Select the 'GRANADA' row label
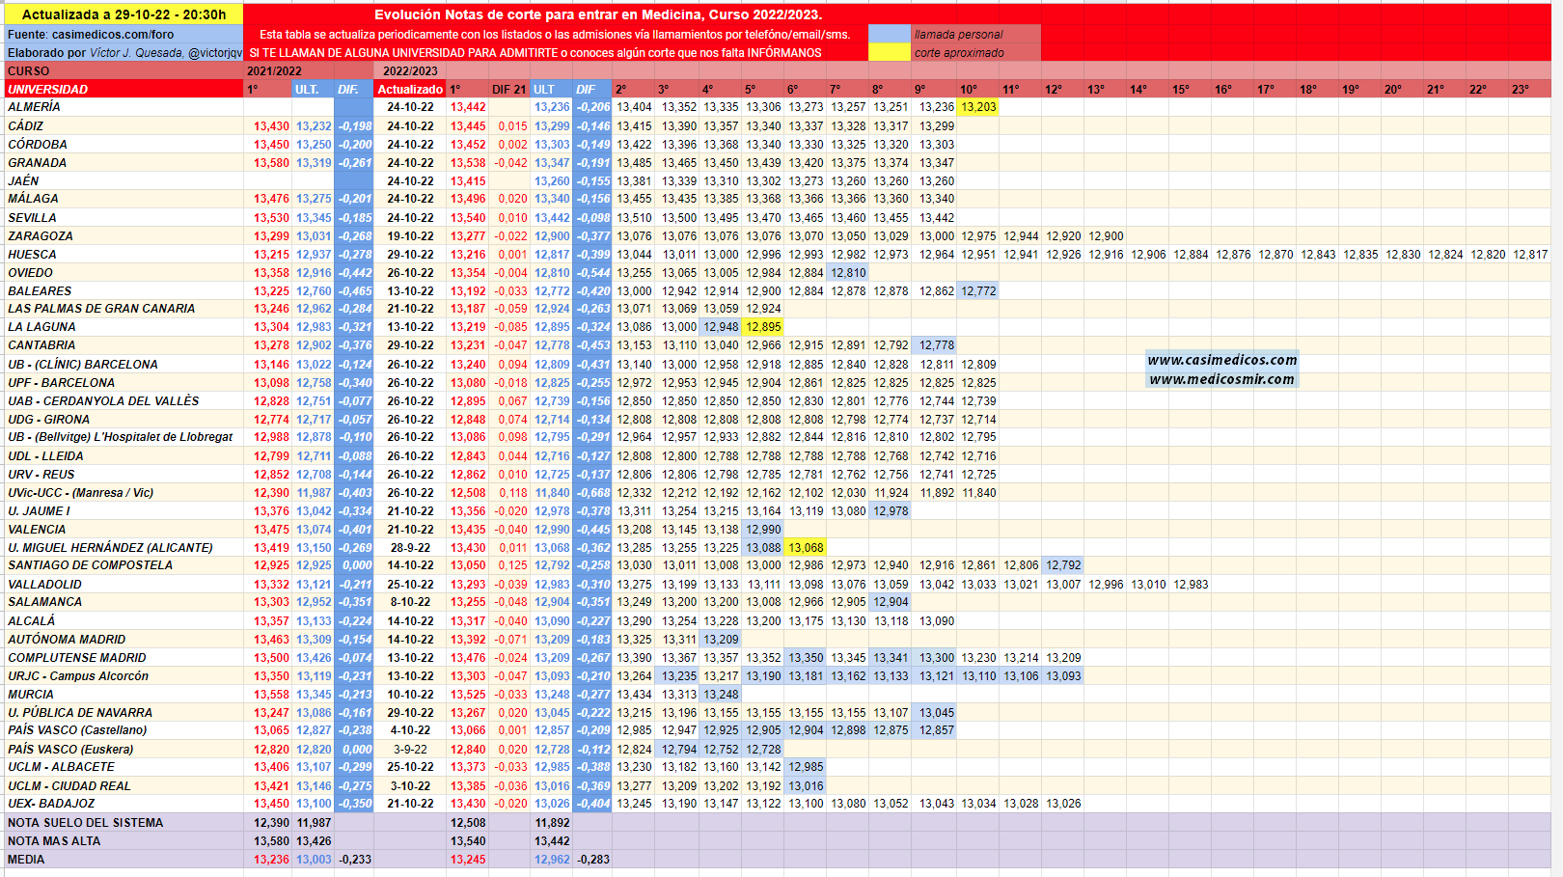This screenshot has height=877, width=1563. coord(123,163)
